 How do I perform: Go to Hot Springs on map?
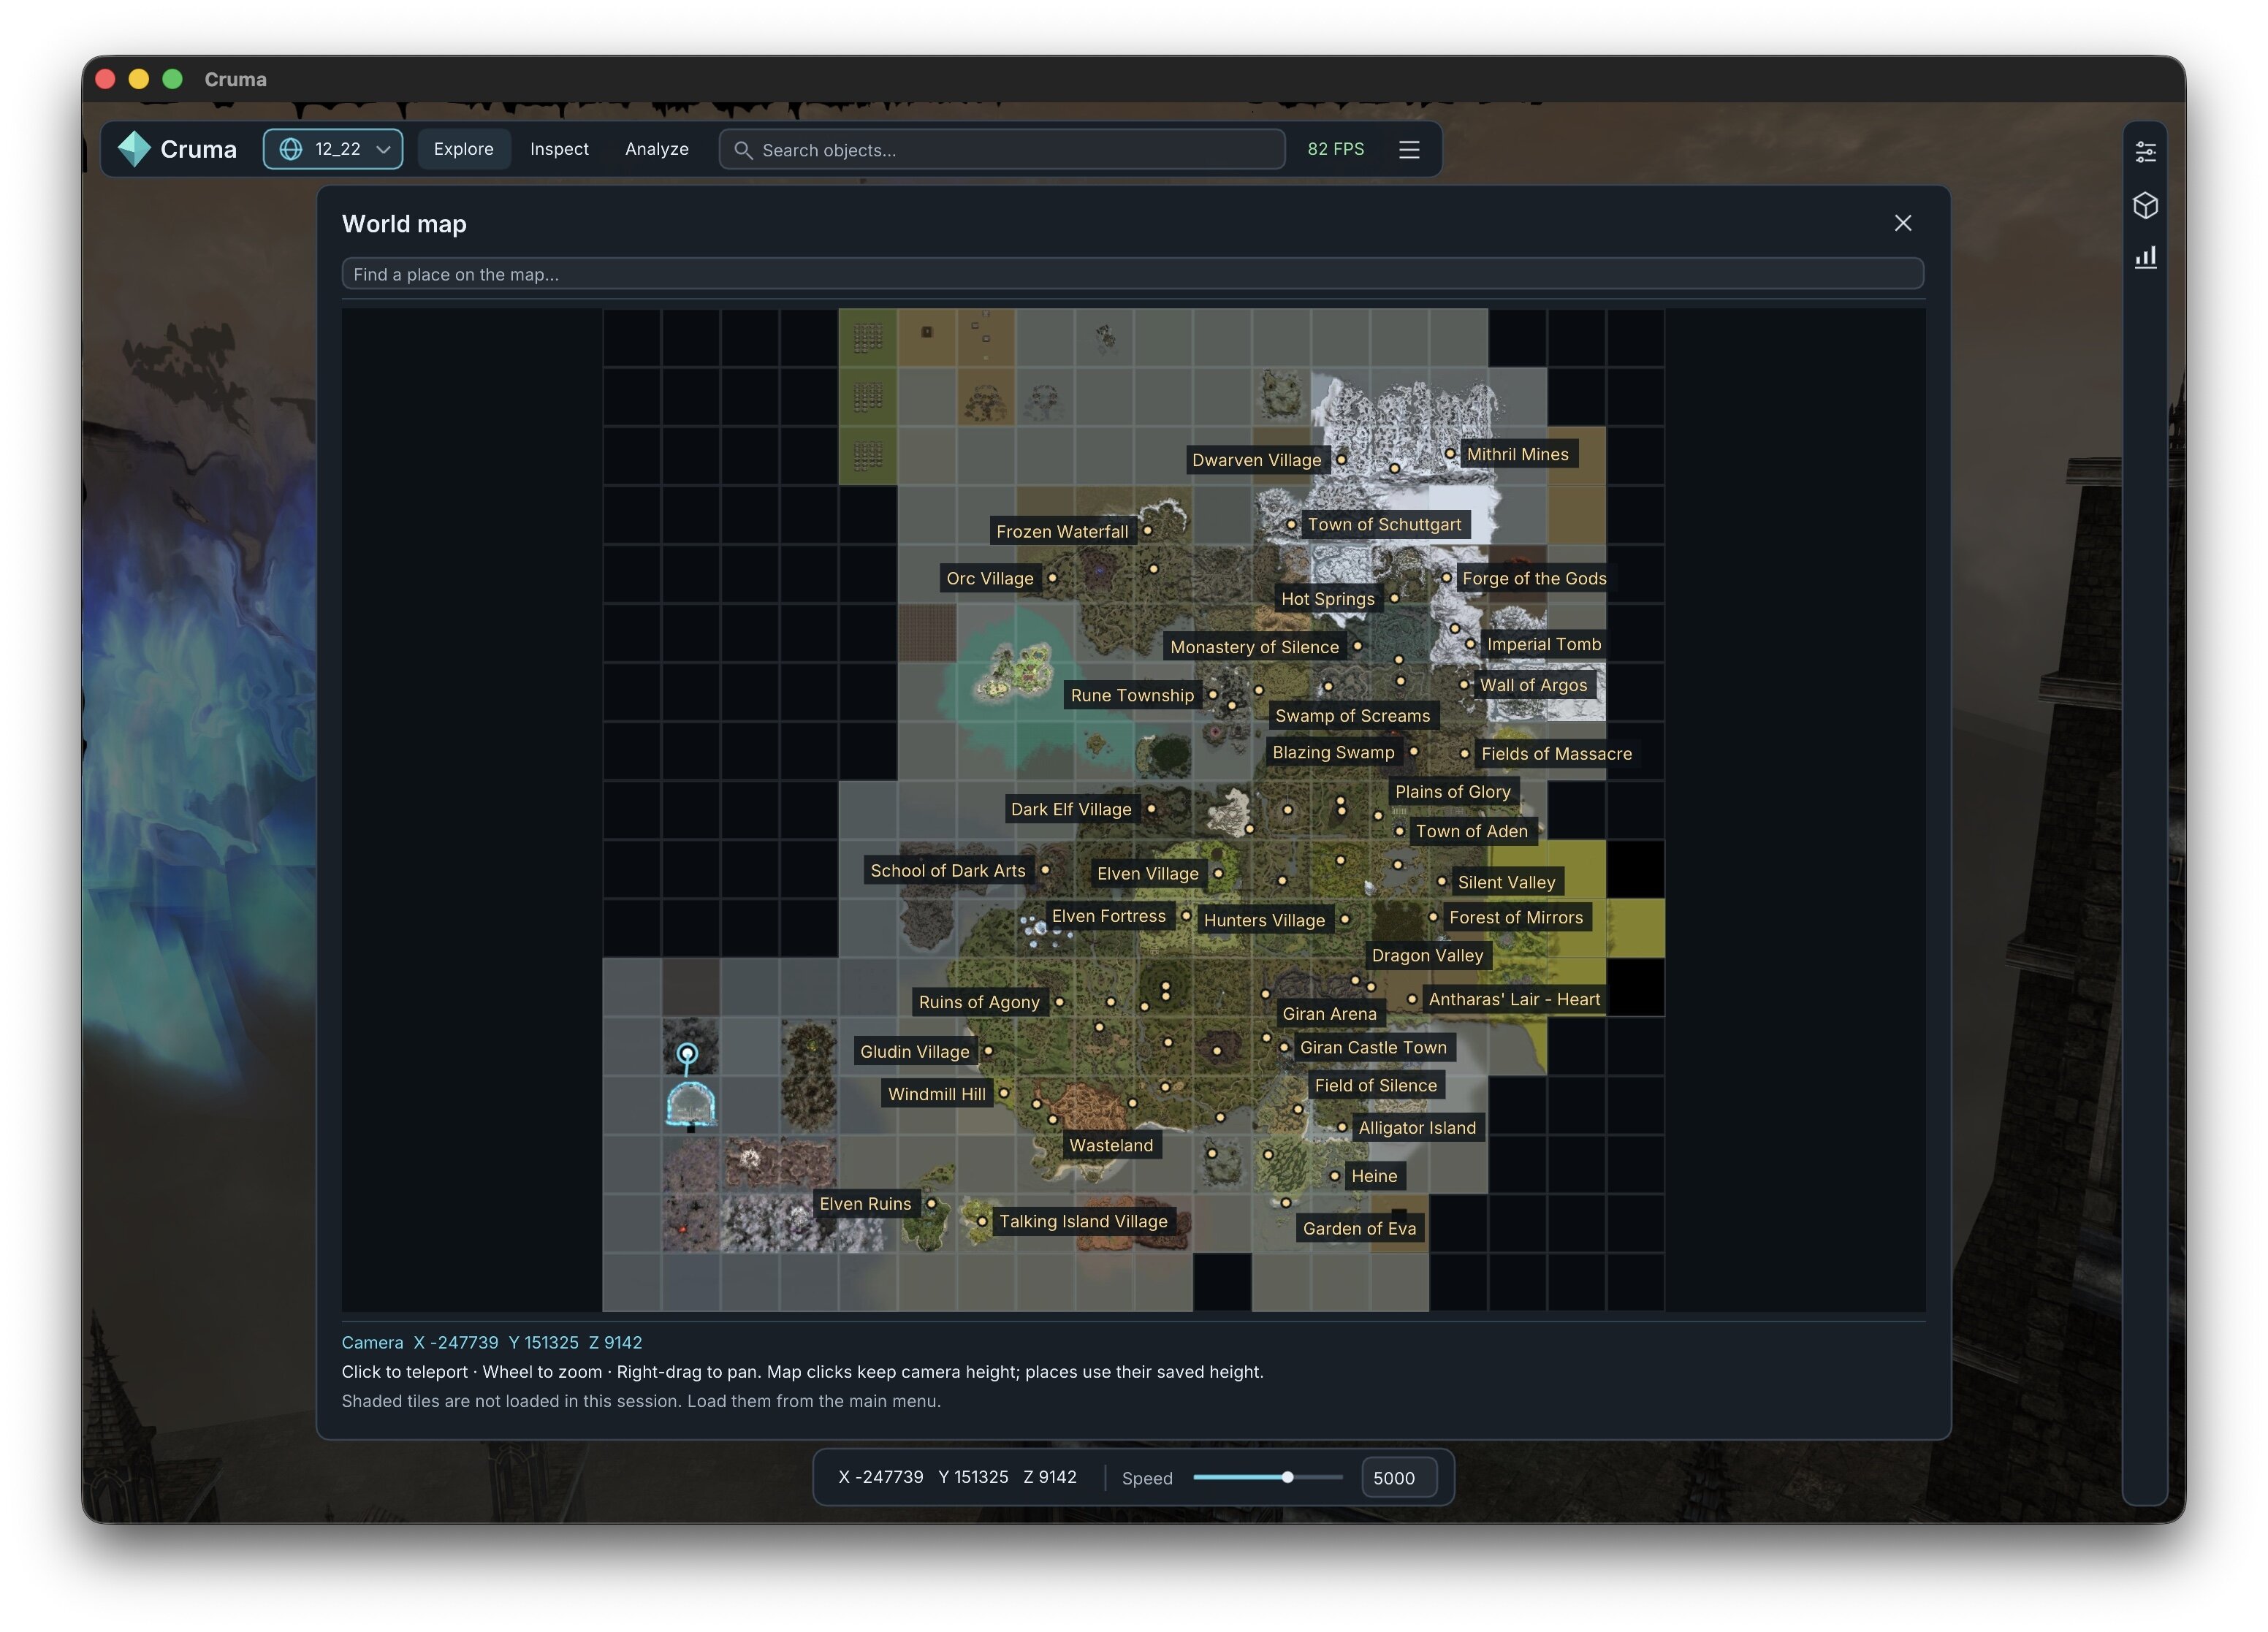click(1327, 599)
